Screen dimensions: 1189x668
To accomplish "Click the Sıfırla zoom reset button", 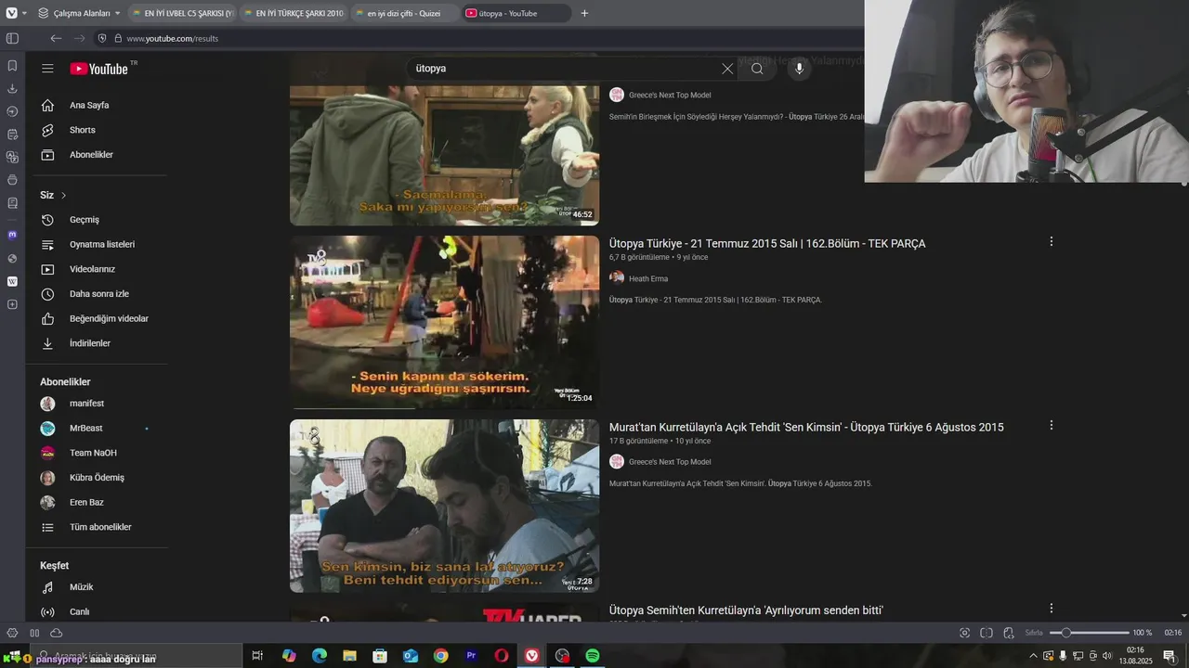I will 1034,633.
